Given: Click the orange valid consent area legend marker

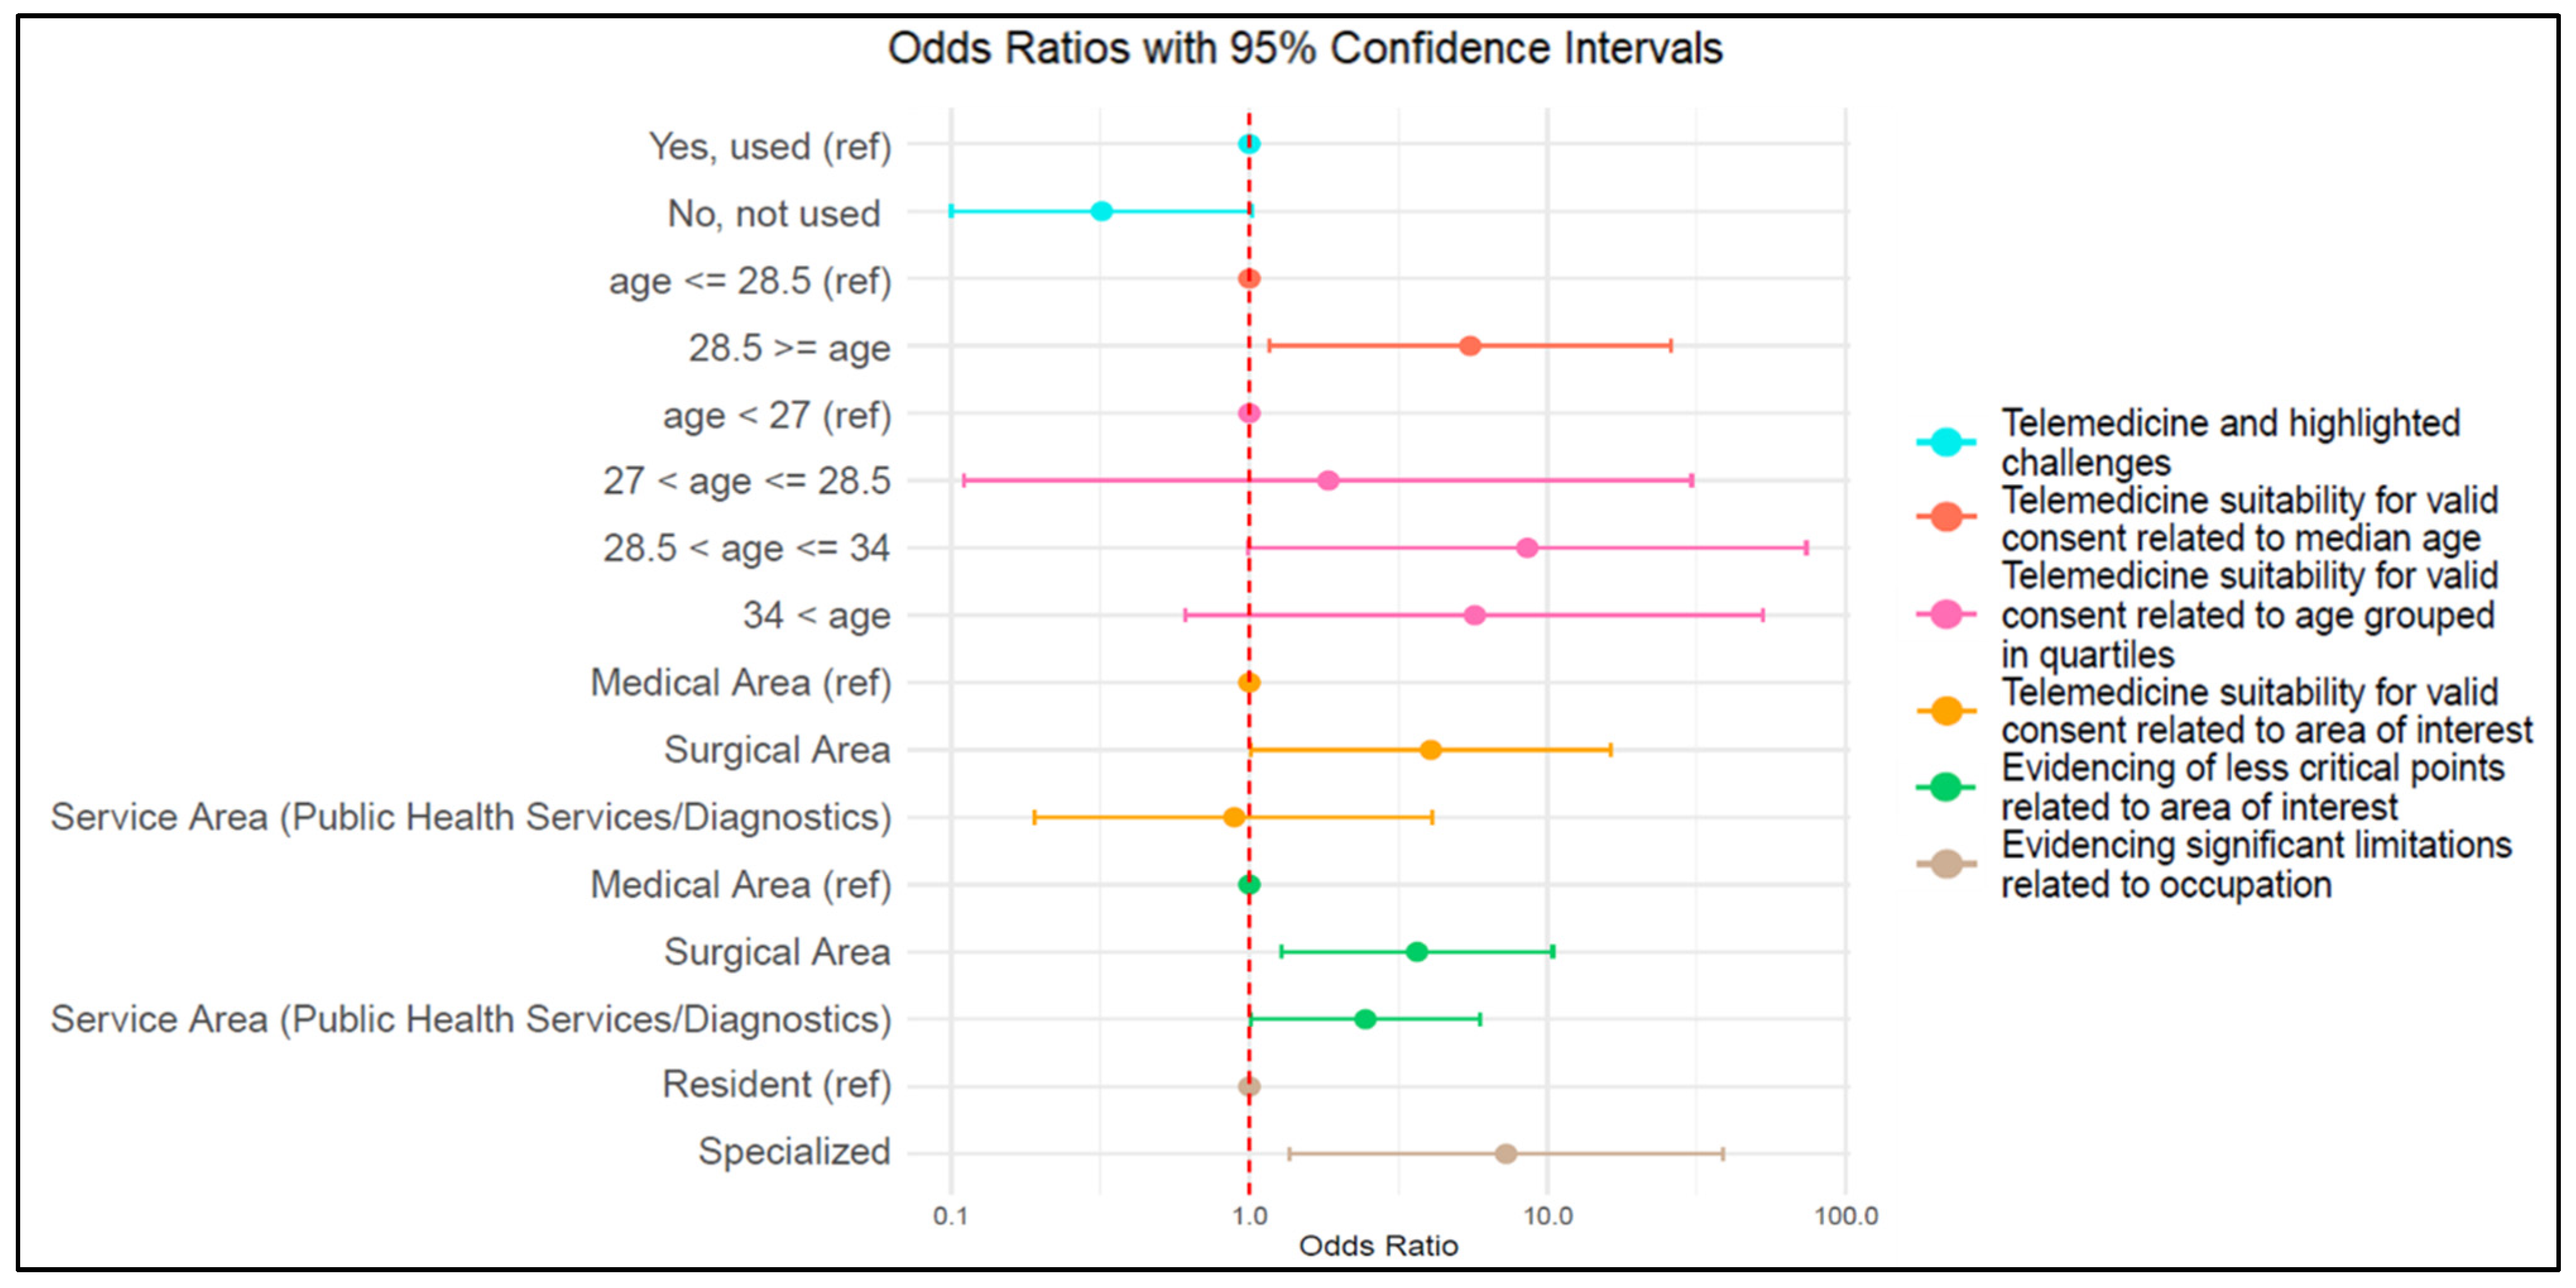Looking at the screenshot, I should 1946,711.
